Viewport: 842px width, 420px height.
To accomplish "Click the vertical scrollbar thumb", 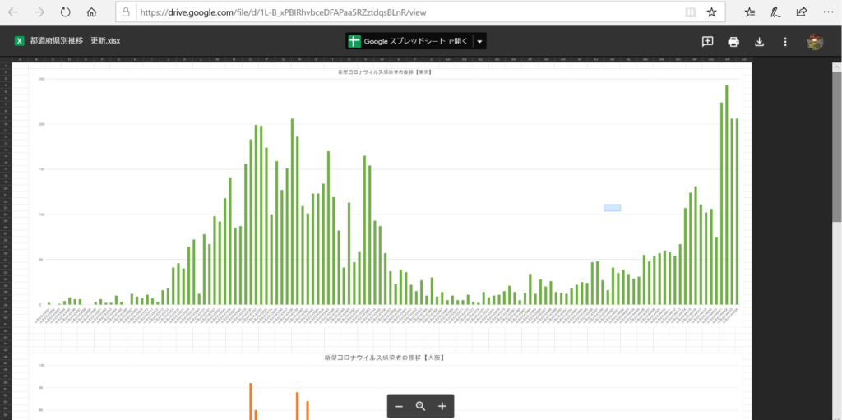I will click(x=836, y=146).
